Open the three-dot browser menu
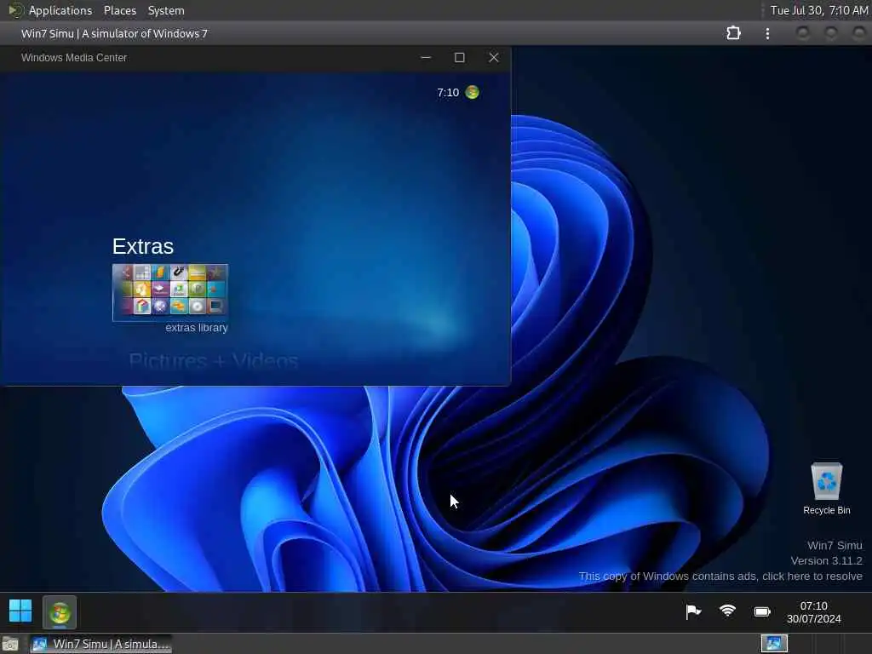The image size is (872, 654). pyautogui.click(x=767, y=33)
